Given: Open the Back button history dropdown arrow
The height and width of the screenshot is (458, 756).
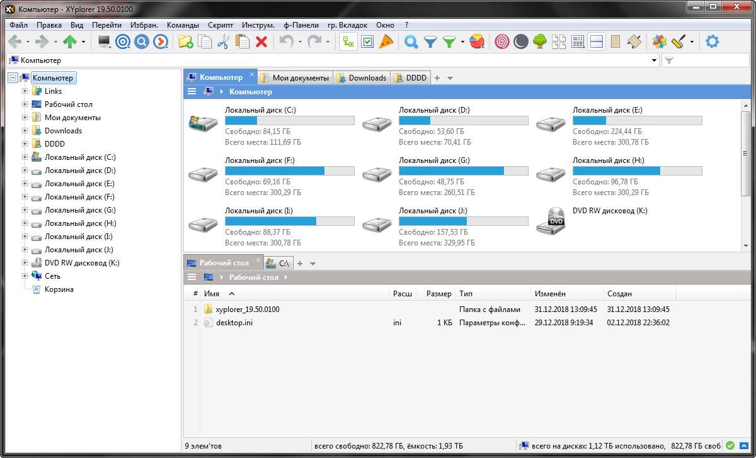Looking at the screenshot, I should 28,42.
